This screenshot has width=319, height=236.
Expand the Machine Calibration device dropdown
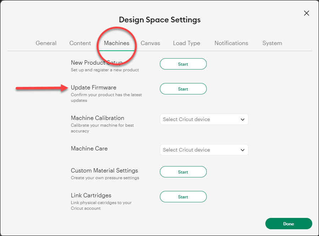coord(204,120)
